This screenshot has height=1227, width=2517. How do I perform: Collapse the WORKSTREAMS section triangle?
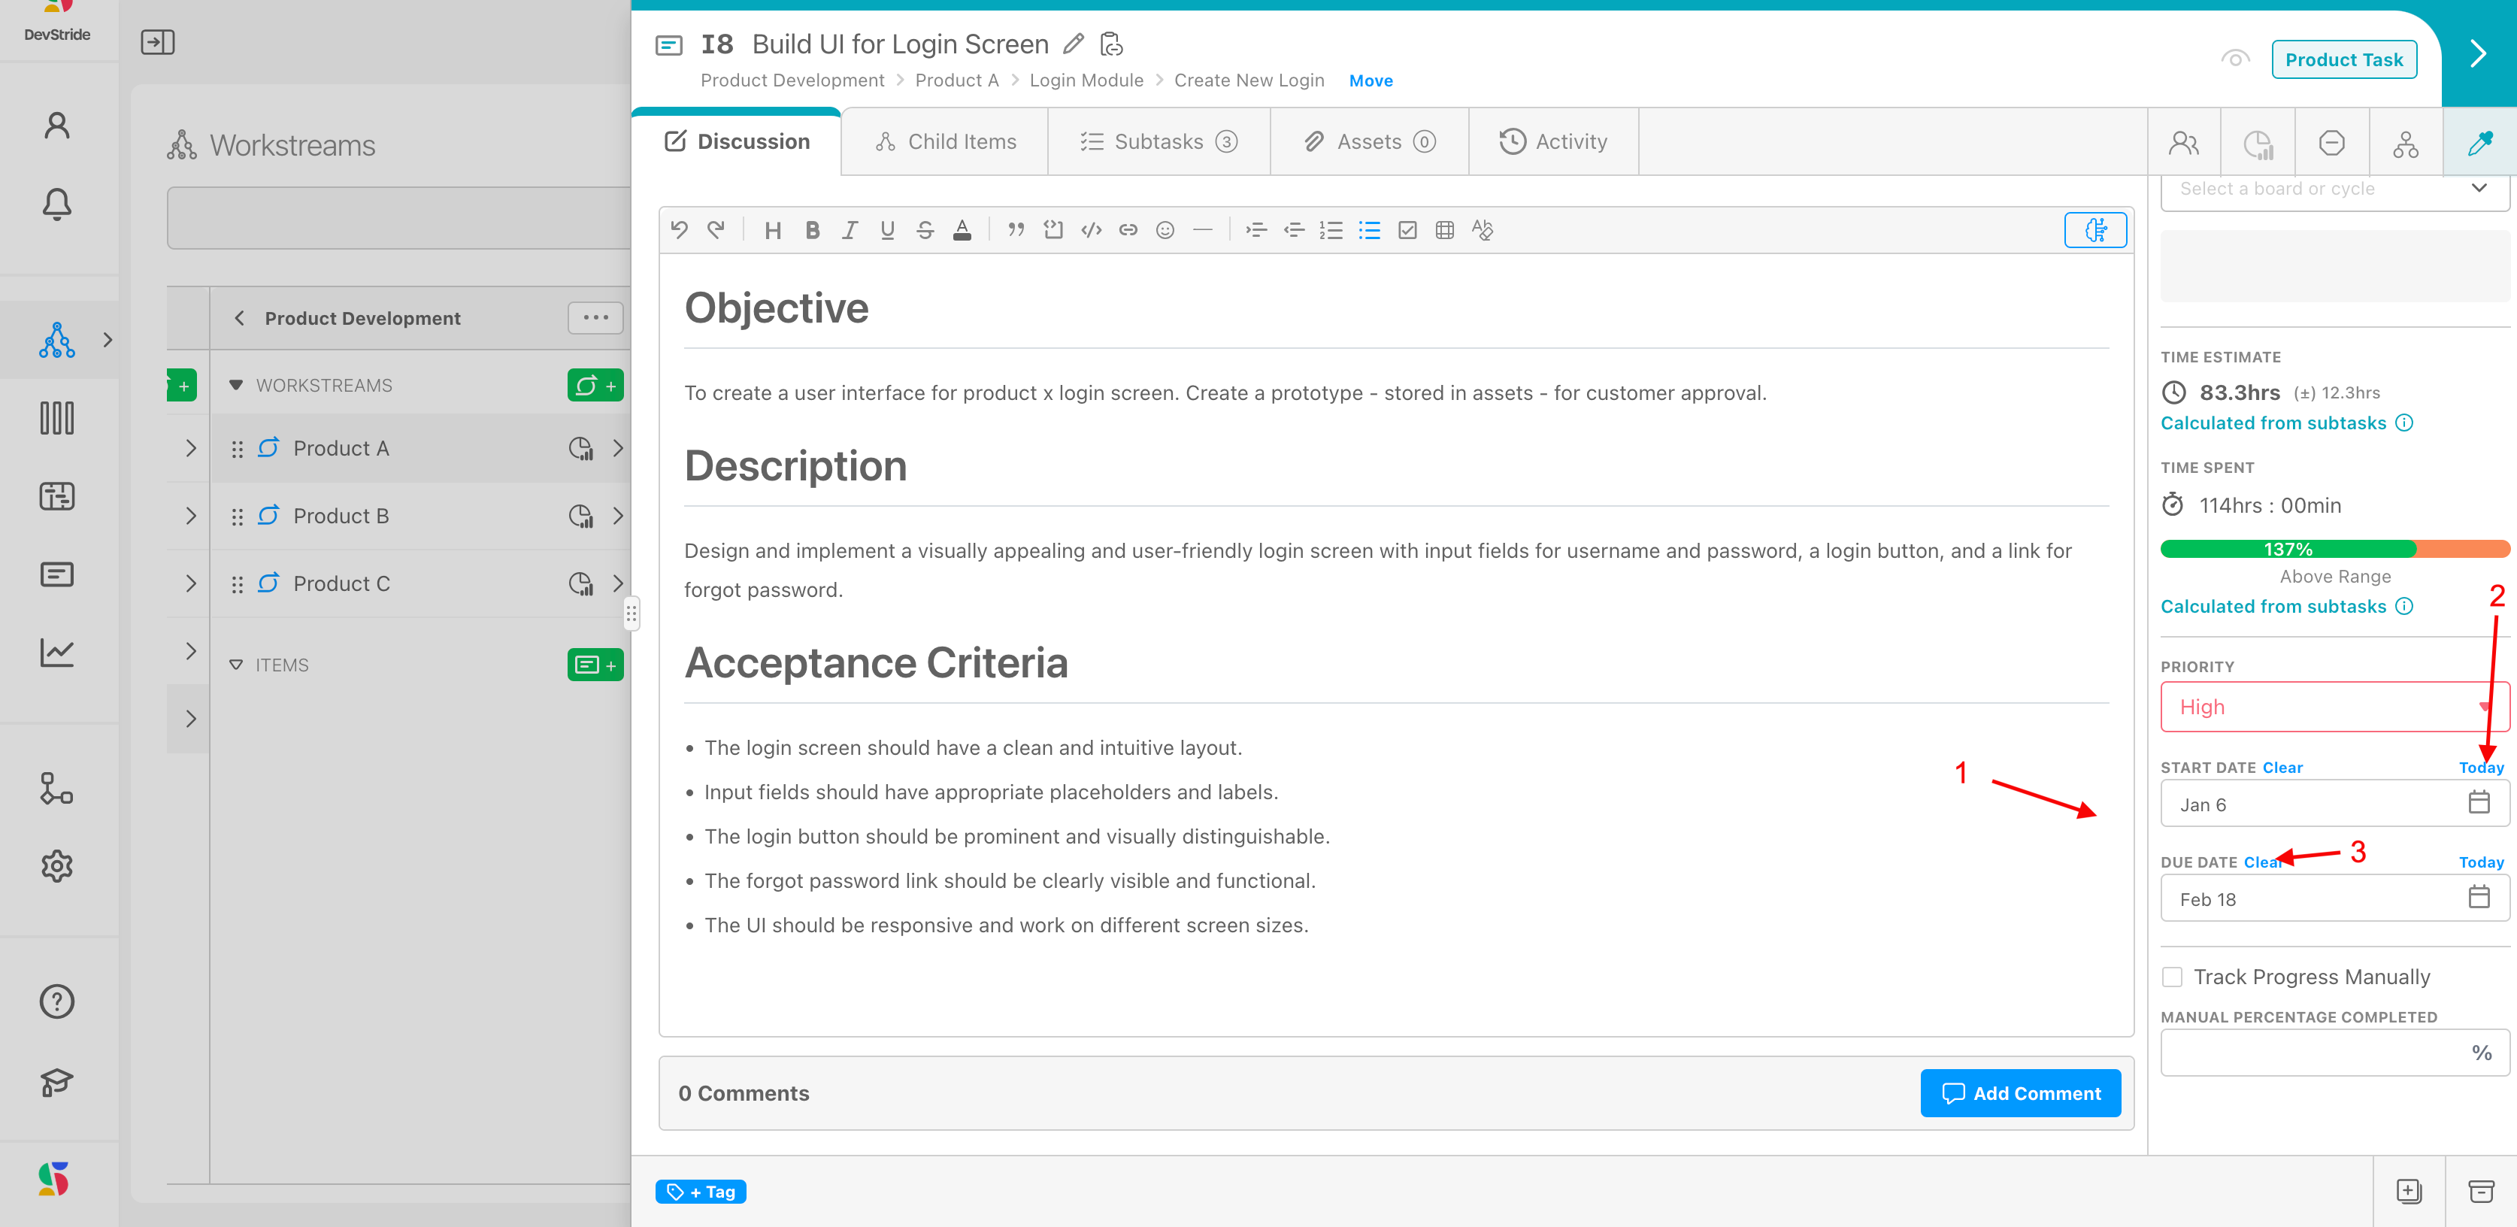[x=235, y=385]
